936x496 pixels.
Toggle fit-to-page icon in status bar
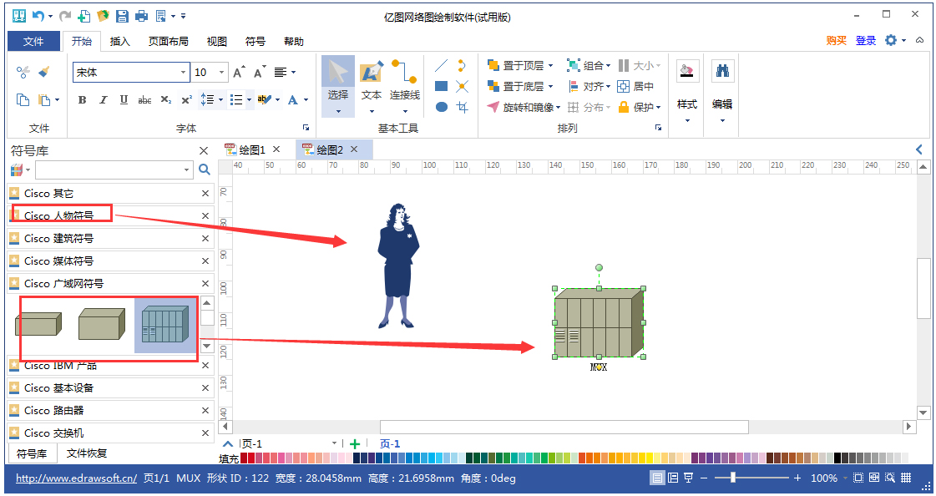pyautogui.click(x=858, y=478)
